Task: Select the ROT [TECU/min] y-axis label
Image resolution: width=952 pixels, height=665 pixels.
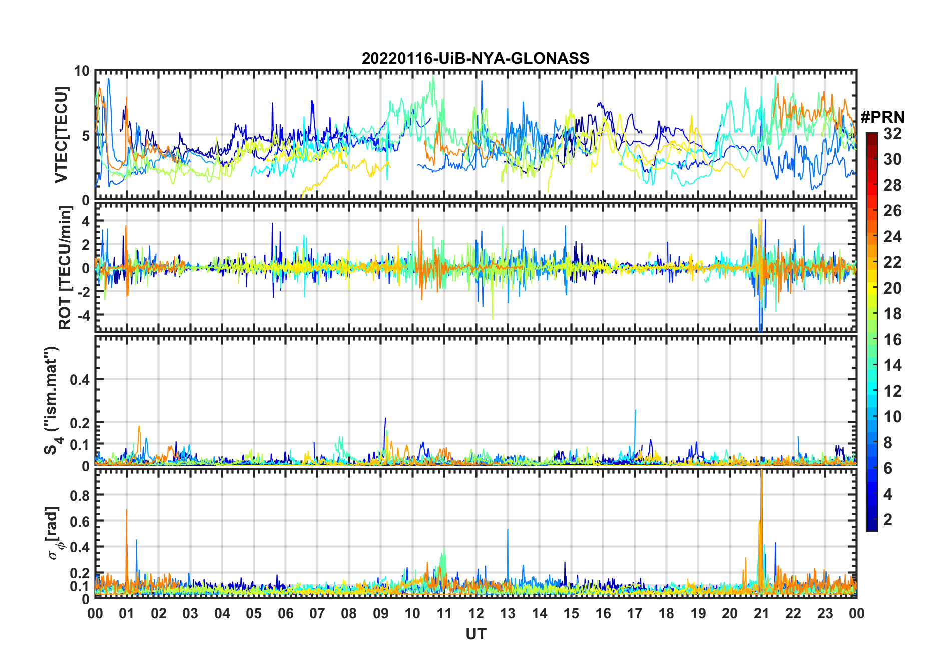Action: coord(65,268)
